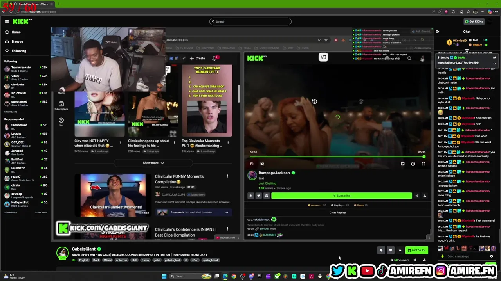Click YouTube Create button in stream

[197, 58]
